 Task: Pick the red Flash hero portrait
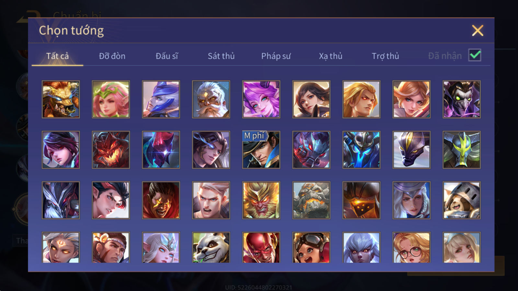[261, 247]
